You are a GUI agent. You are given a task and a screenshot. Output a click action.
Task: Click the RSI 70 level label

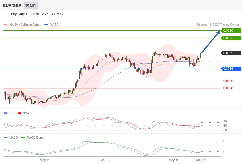(225, 121)
